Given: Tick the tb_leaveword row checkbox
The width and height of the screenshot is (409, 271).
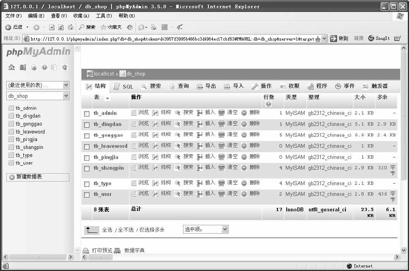Looking at the screenshot, I should (87, 147).
